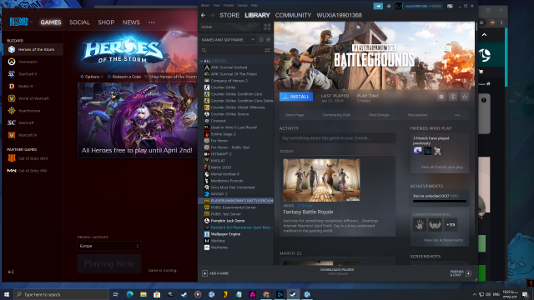Launch Microsoft Edge from the taskbar
This screenshot has height=300, width=534.
tap(130, 294)
